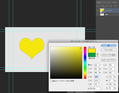
Task: Click the カラーピッカー dialog title bar
Action: pyautogui.click(x=83, y=41)
